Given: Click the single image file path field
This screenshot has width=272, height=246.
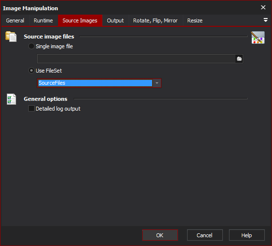Looking at the screenshot, I should (136, 59).
